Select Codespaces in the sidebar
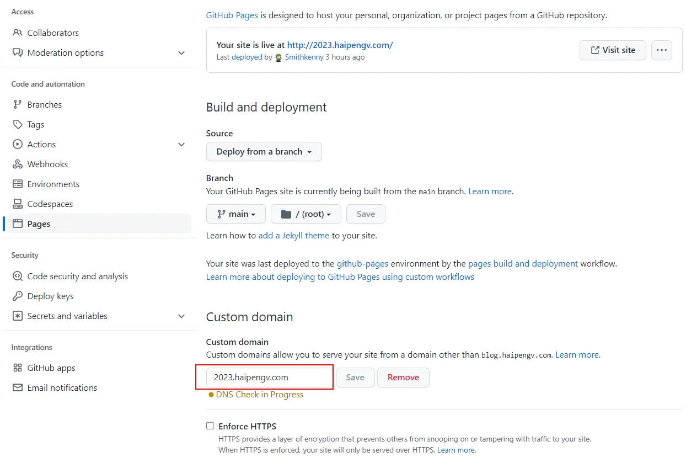The image size is (686, 457). point(50,204)
